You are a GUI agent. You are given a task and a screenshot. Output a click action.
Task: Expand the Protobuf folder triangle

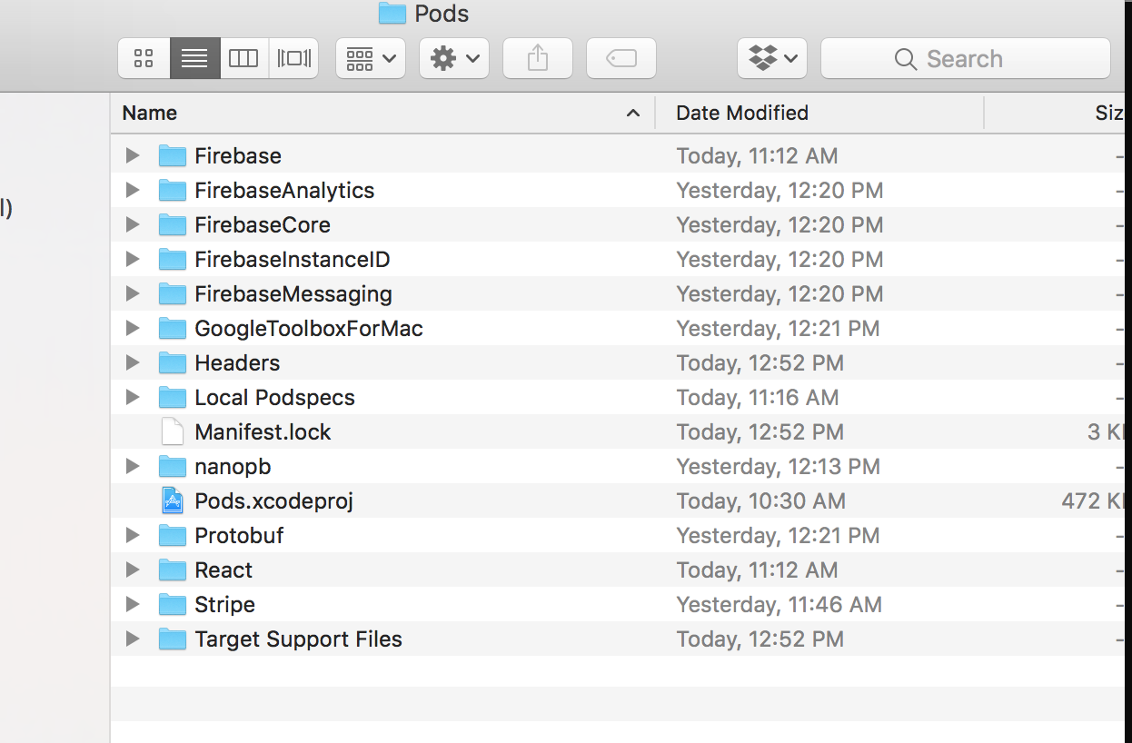[133, 535]
